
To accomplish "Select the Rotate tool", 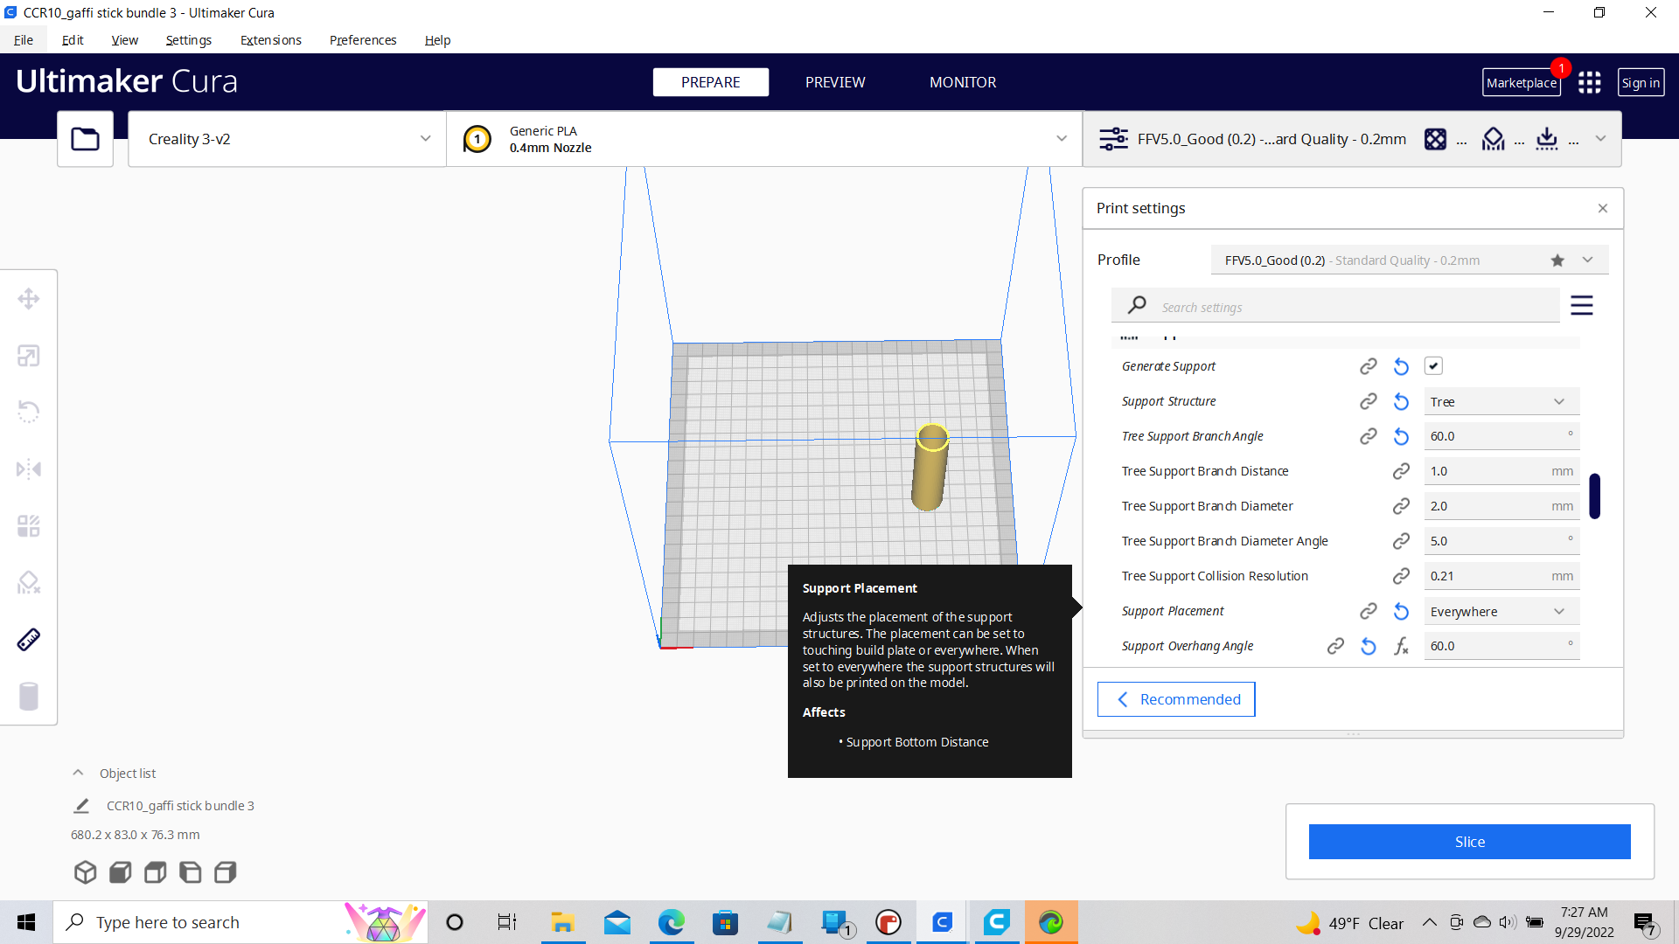I will click(29, 412).
